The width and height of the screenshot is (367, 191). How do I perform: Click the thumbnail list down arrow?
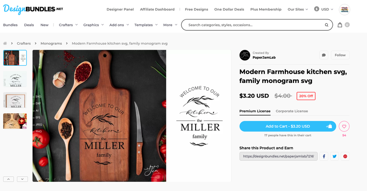pos(22,179)
